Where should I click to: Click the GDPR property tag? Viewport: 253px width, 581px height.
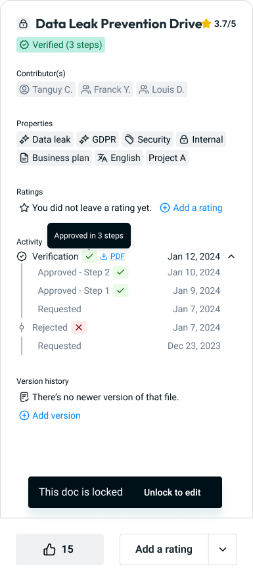click(98, 140)
